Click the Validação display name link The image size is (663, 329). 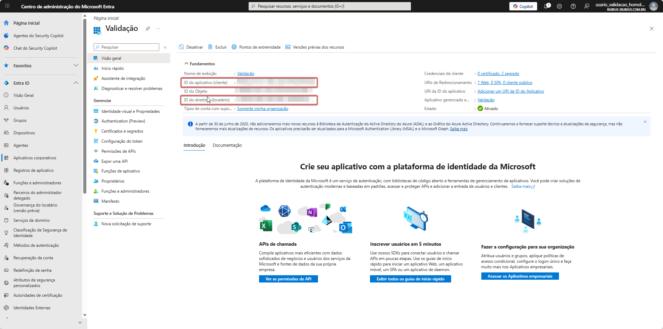pyautogui.click(x=246, y=74)
